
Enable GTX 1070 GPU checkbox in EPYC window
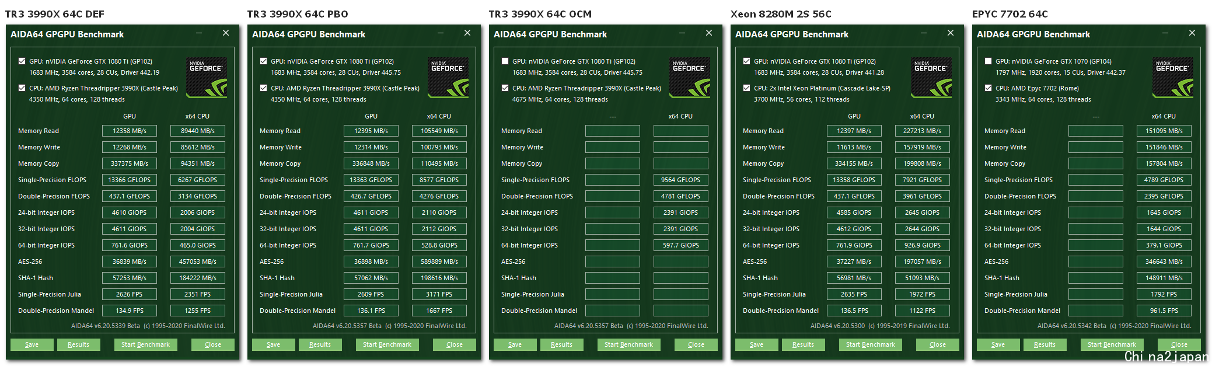point(989,61)
